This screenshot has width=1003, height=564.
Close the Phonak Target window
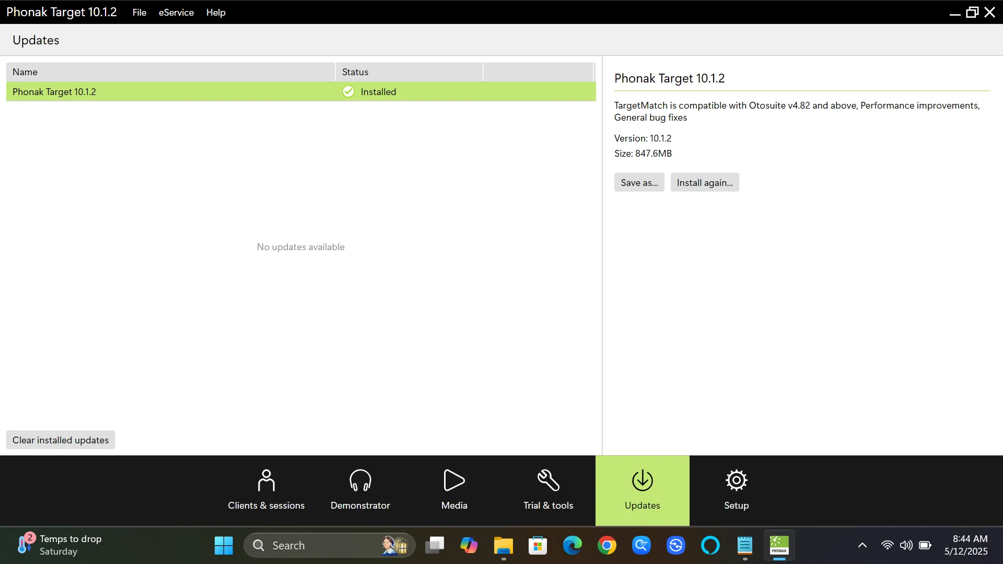989,12
